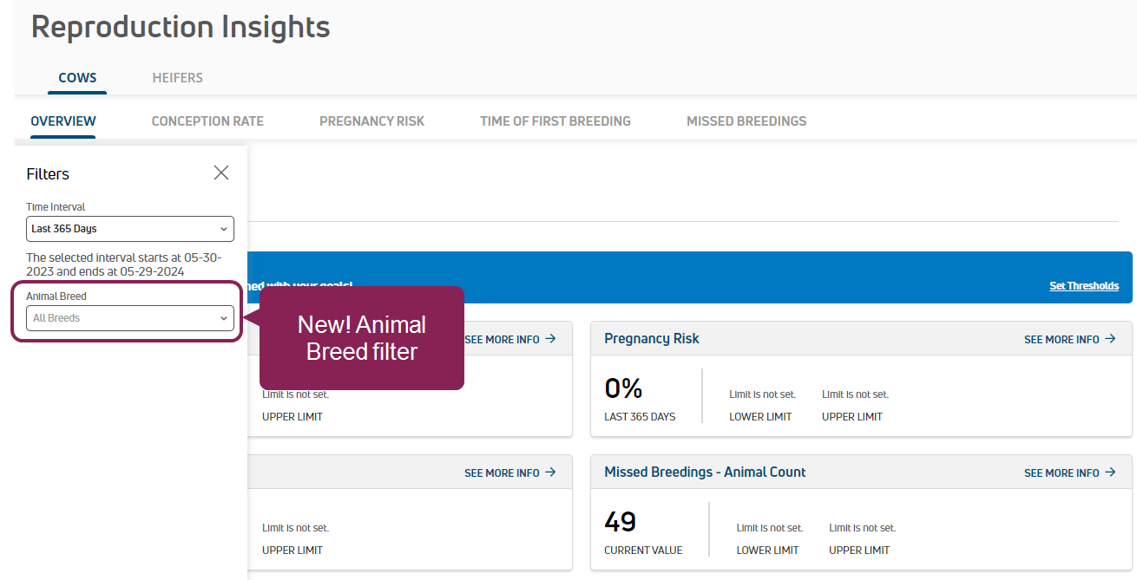
Task: Click See More Info on Pregnancy Risk
Action: coord(1061,340)
